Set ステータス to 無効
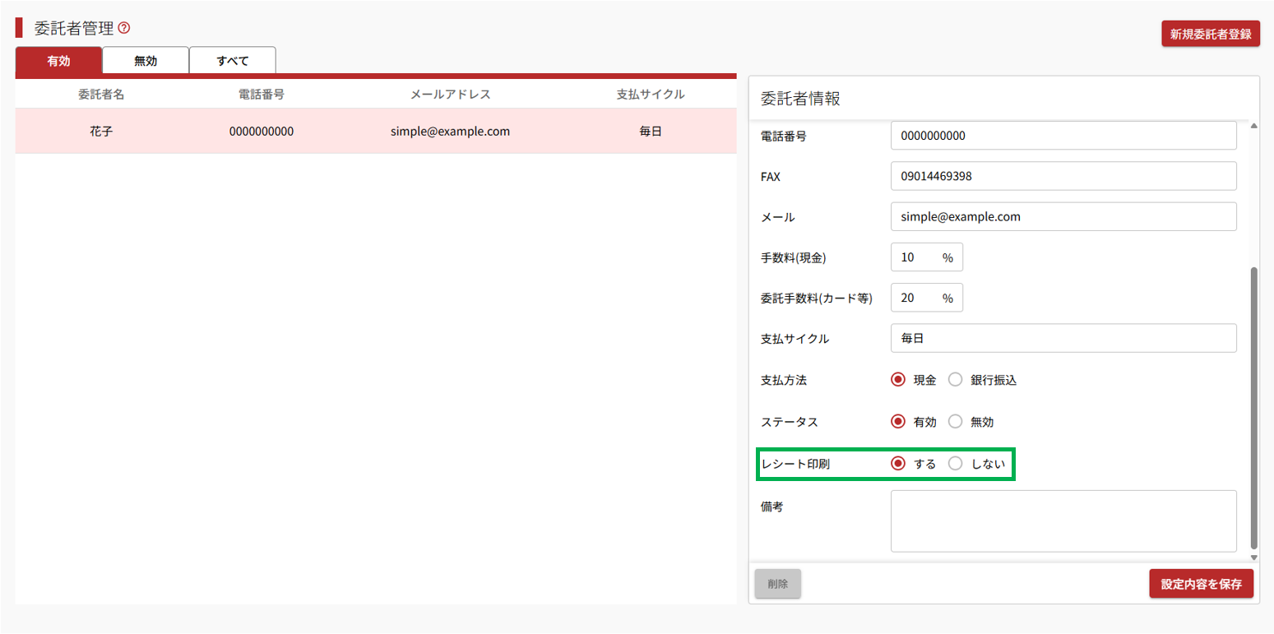1274x634 pixels. click(955, 422)
